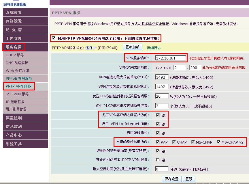
Task: Click the 海蜘蛛 logo
Action: [x=15, y=3]
